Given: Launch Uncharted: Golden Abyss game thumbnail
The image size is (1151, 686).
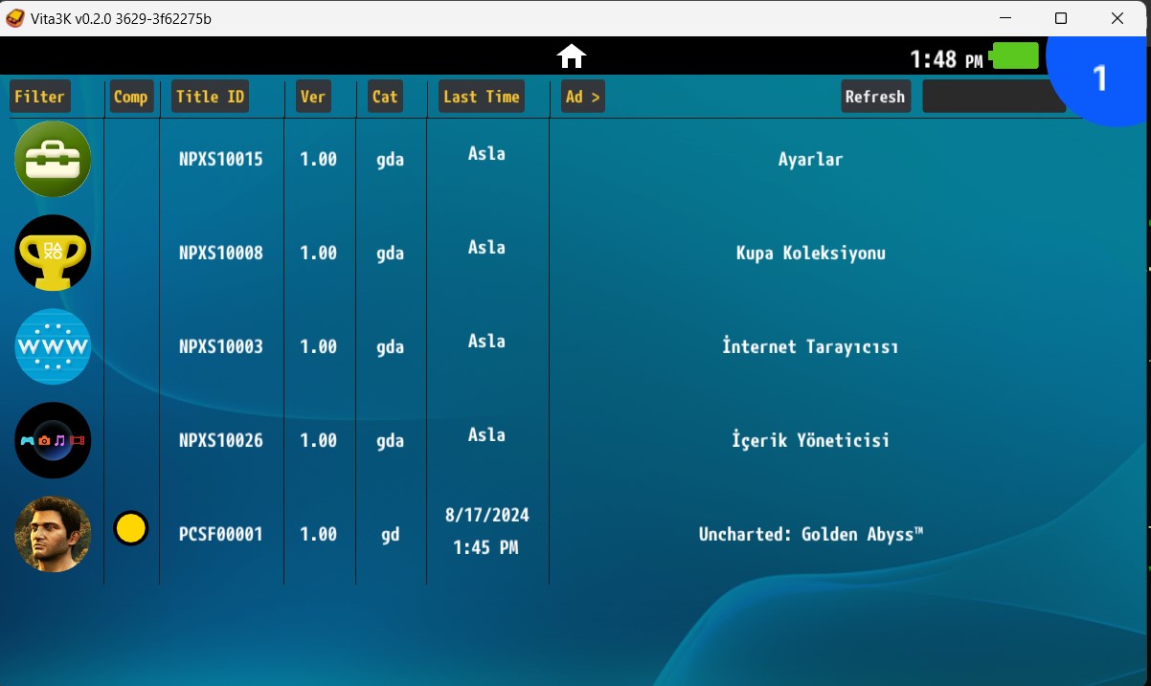Looking at the screenshot, I should [x=53, y=534].
